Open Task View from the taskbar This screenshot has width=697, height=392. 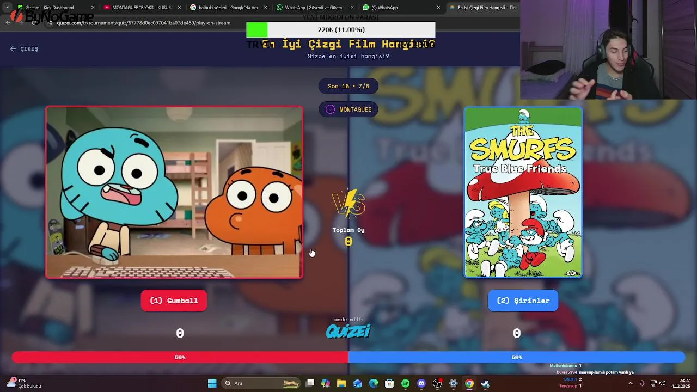point(310,383)
